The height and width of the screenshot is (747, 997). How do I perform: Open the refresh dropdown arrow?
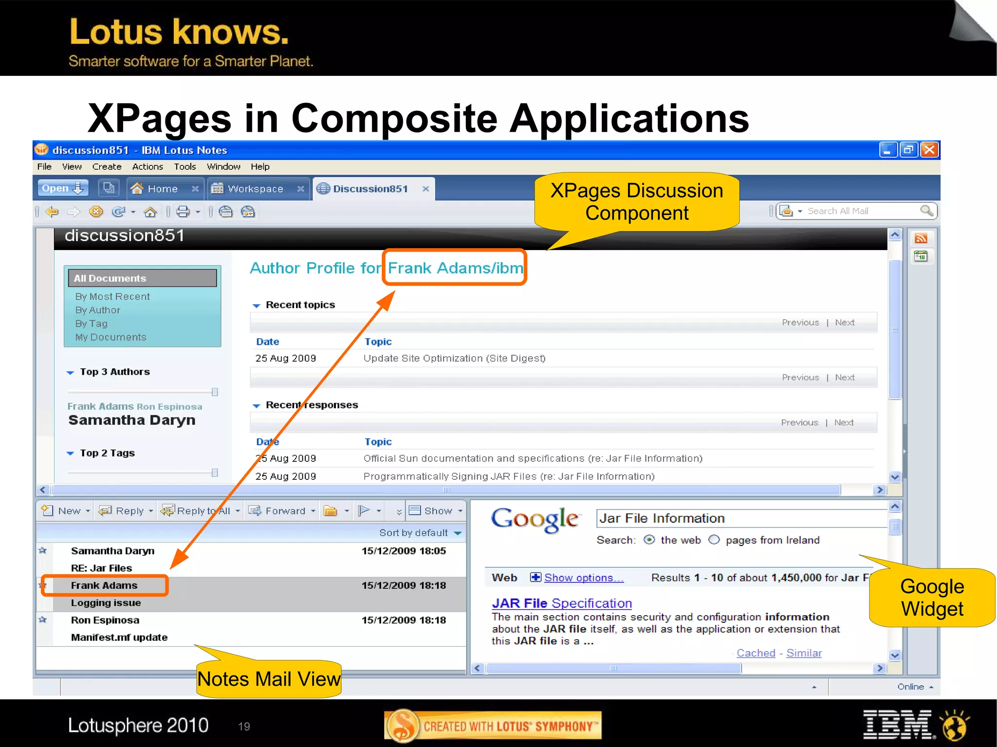click(133, 212)
